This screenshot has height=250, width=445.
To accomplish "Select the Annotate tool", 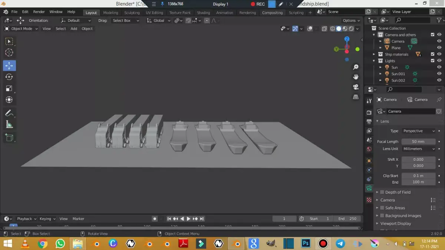I will pyautogui.click(x=9, y=113).
